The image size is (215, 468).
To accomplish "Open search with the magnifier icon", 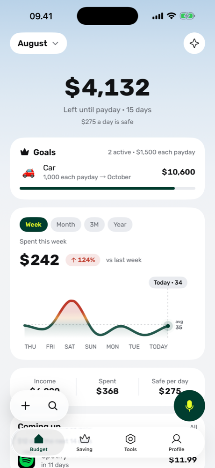I will [53, 406].
